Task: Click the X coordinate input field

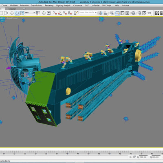Action: point(143,157)
